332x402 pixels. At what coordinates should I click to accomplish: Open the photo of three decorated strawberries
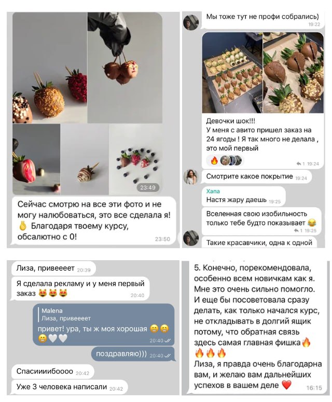[50, 68]
